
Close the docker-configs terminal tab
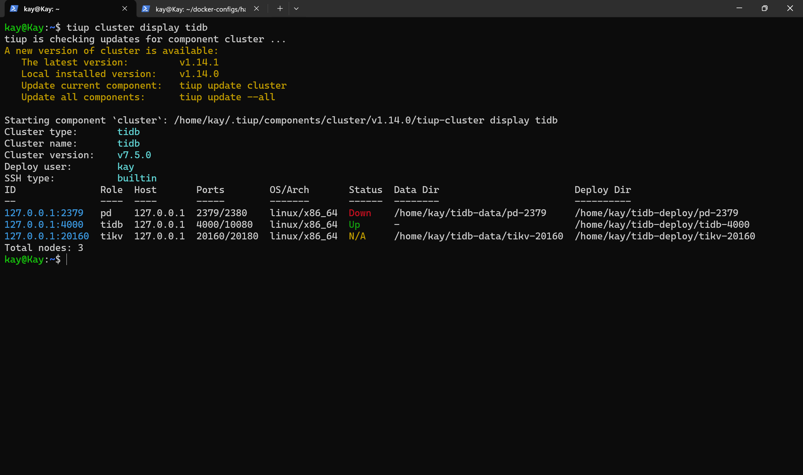click(256, 9)
